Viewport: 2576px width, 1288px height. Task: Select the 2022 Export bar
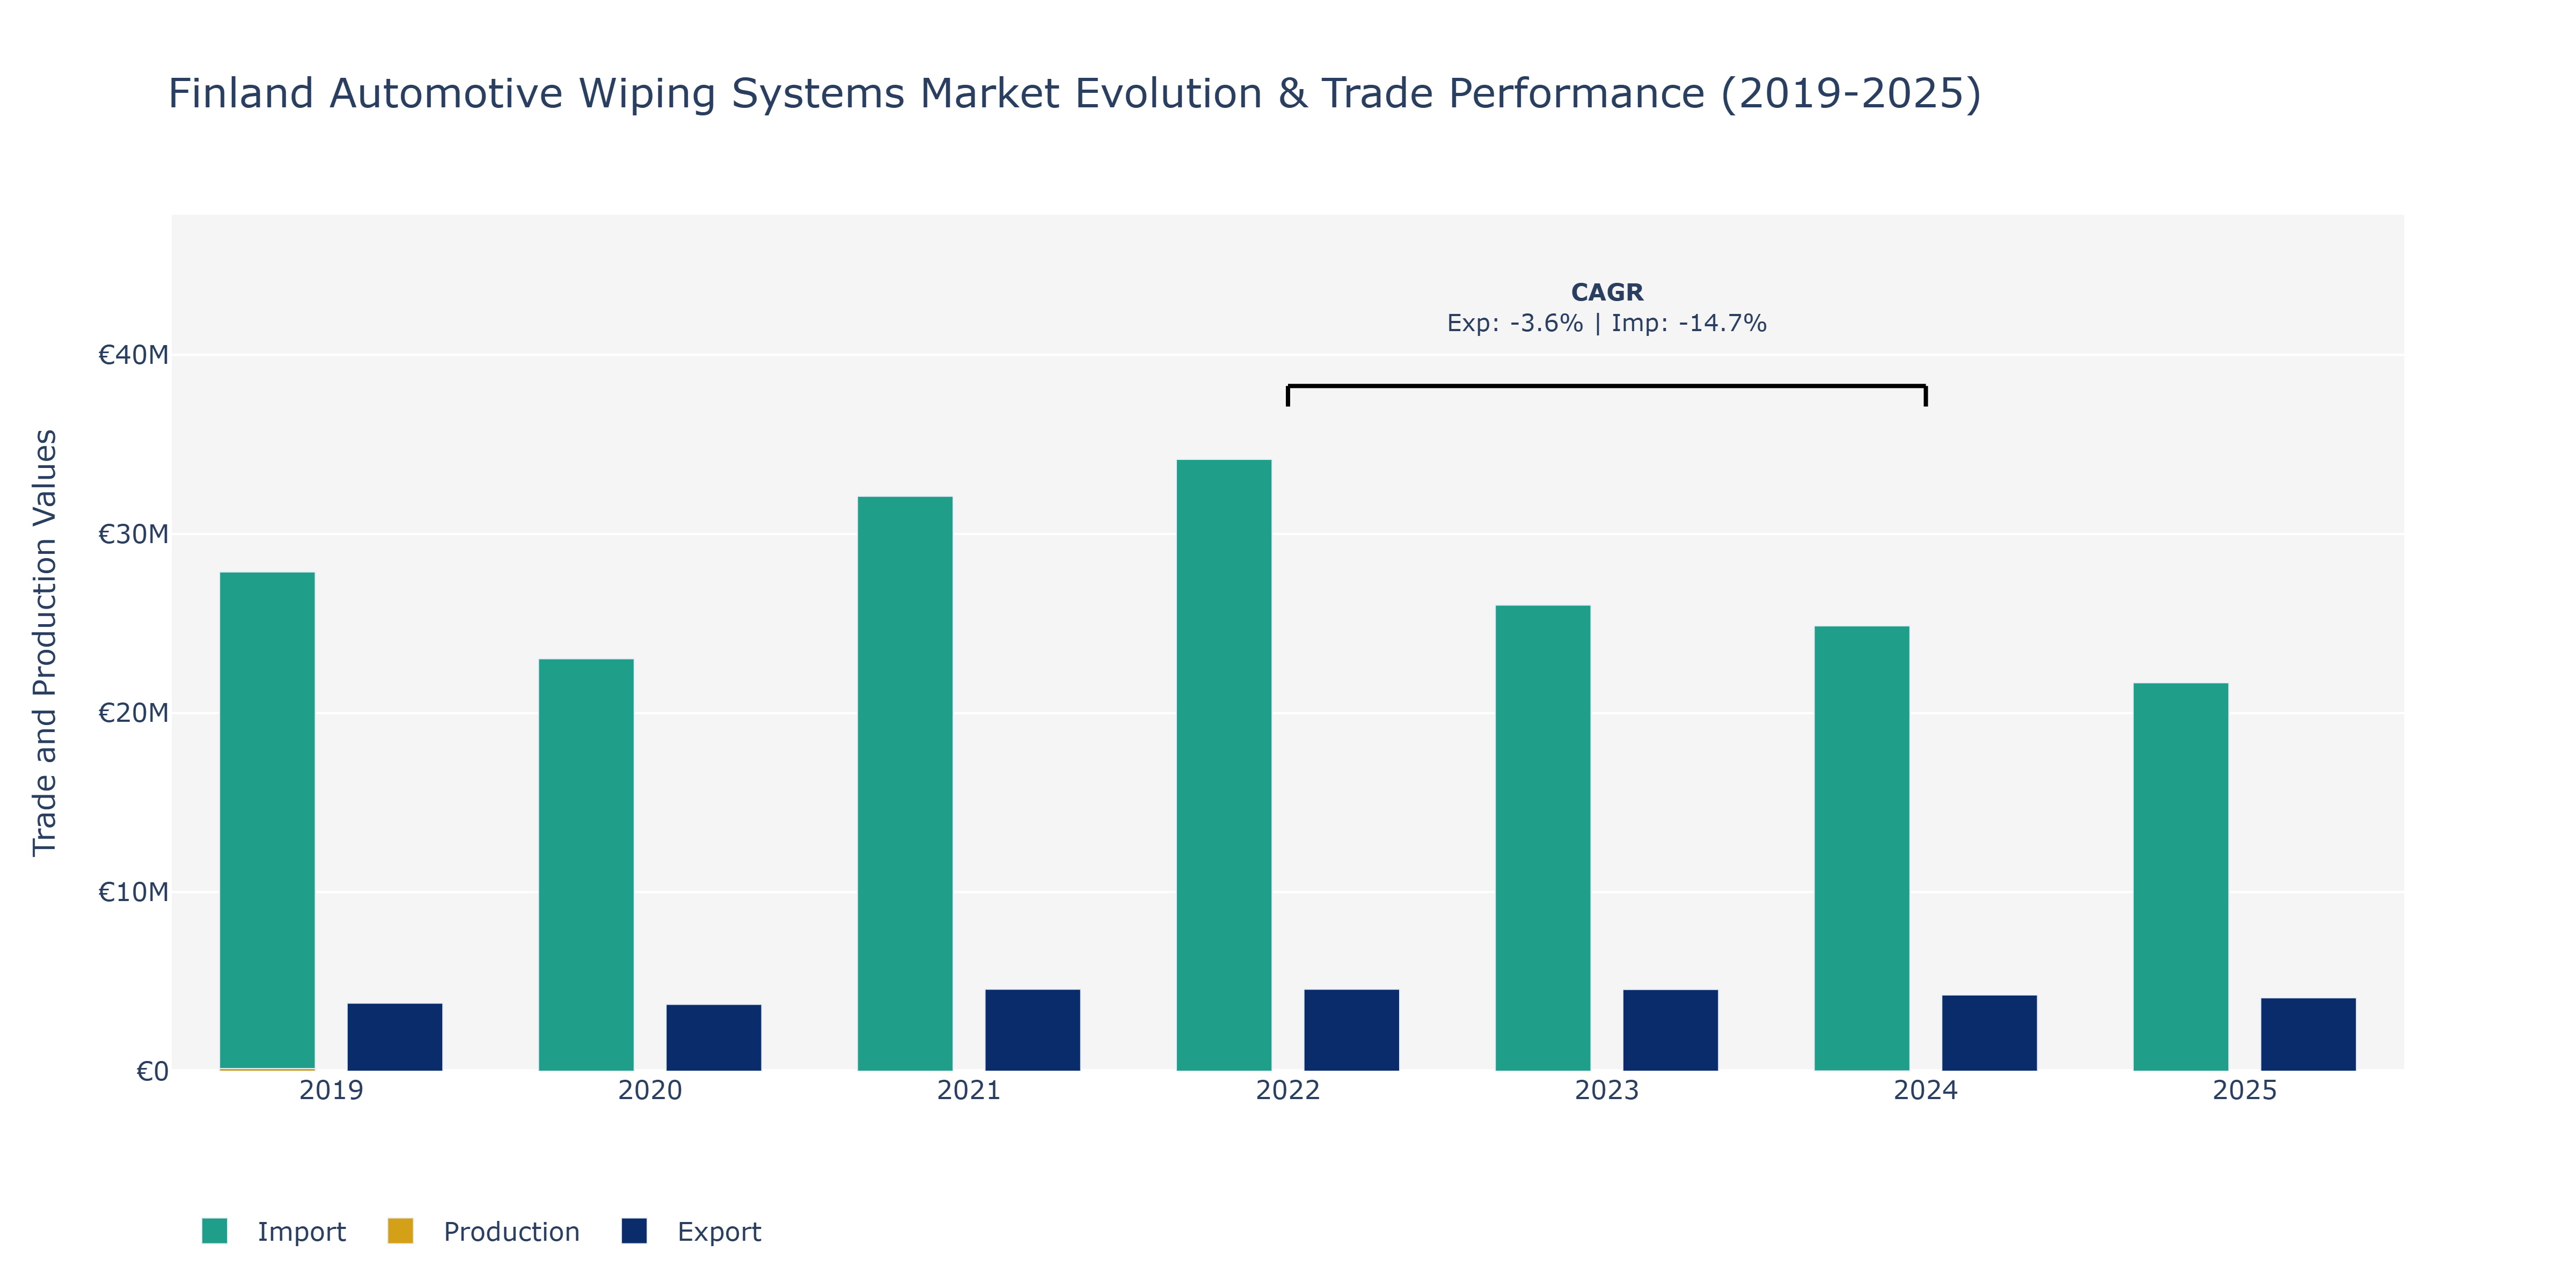click(1352, 1030)
